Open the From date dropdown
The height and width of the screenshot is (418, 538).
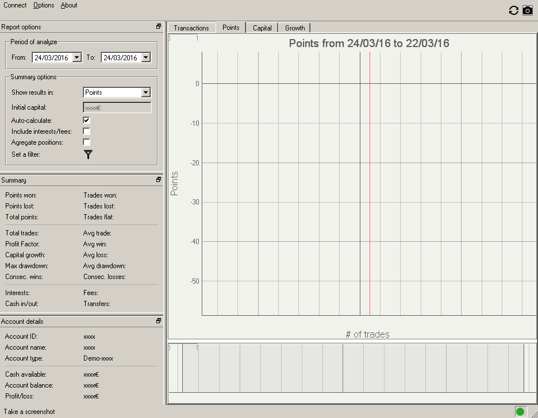coord(77,57)
